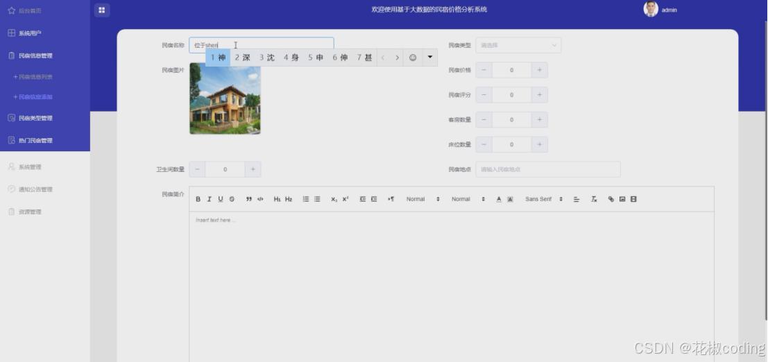Decrease 客房数量 with the minus button
This screenshot has height=362, width=768.
click(484, 119)
